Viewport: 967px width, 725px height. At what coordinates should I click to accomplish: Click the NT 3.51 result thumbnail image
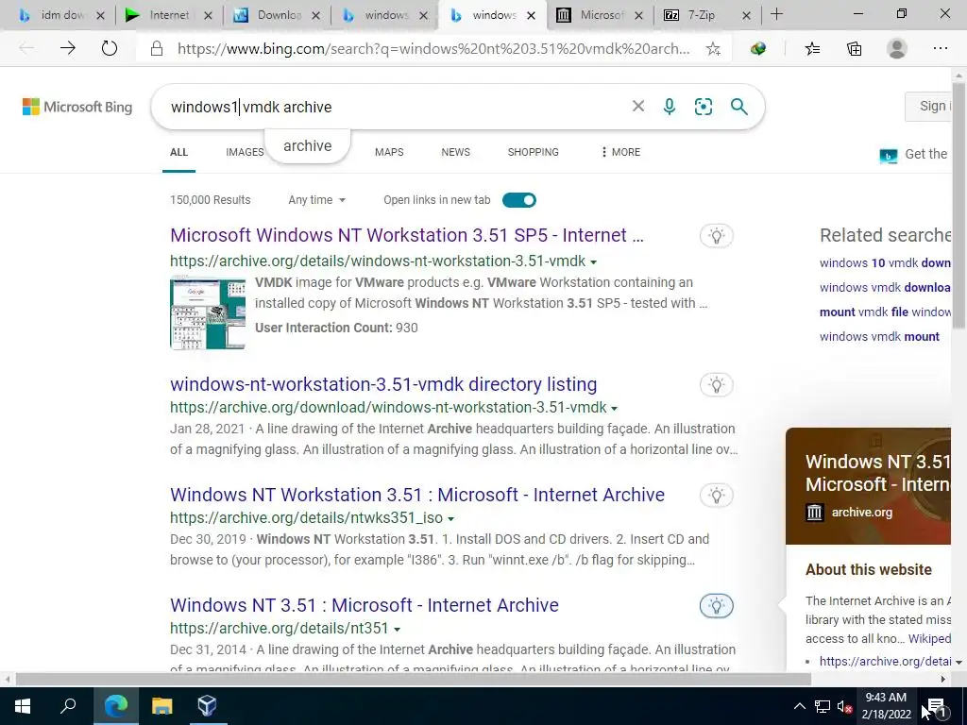coord(208,312)
